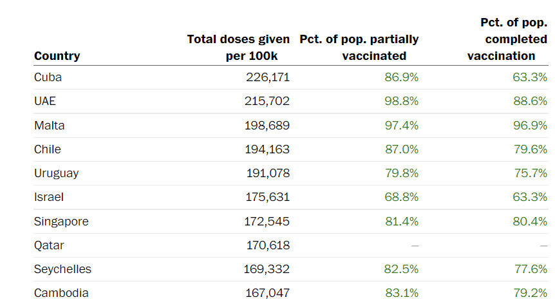Click UAE's 98.8% partially vaccinated value
Viewport: 555px width, 304px height.
coord(401,101)
